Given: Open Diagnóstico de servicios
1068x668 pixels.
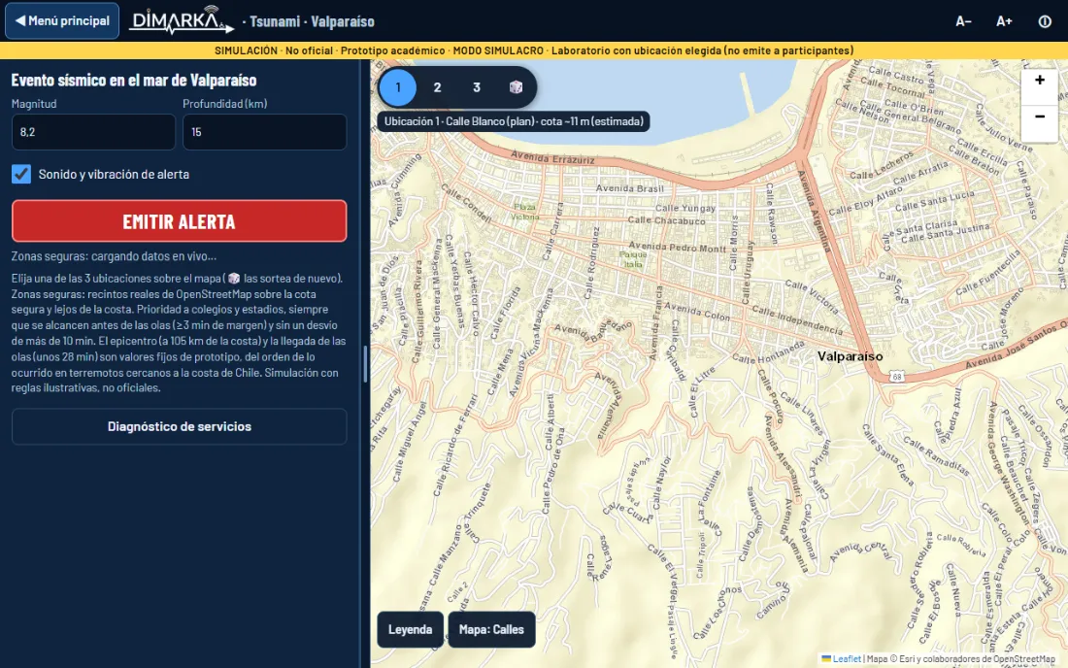Looking at the screenshot, I should point(180,427).
